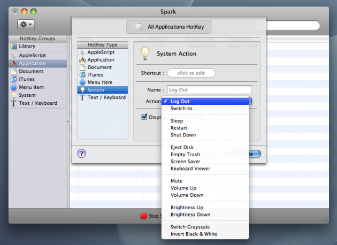The height and width of the screenshot is (245, 337).
Task: Choose Sleep from the Action menu
Action: 205,121
